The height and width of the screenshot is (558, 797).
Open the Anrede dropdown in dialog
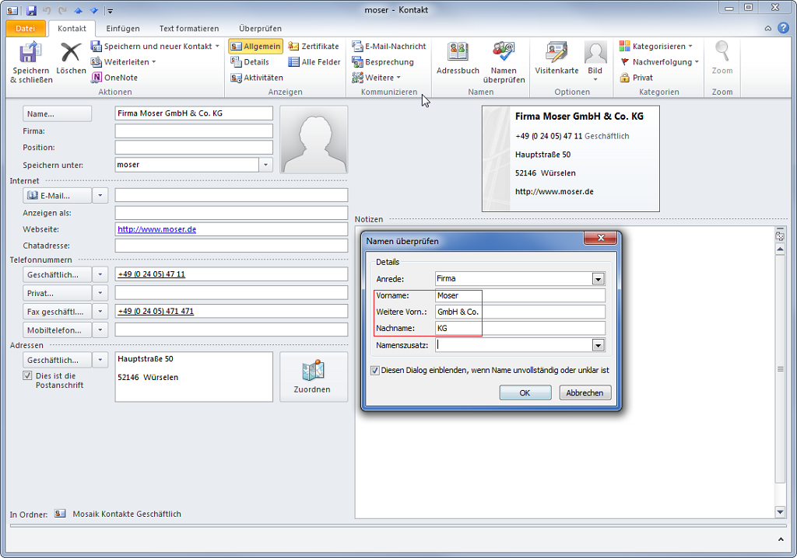point(599,279)
